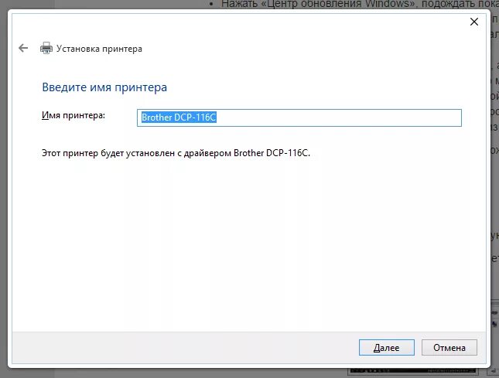Image resolution: width=499 pixels, height=378 pixels.
Task: Click the printer icon beside the title
Action: (x=46, y=48)
